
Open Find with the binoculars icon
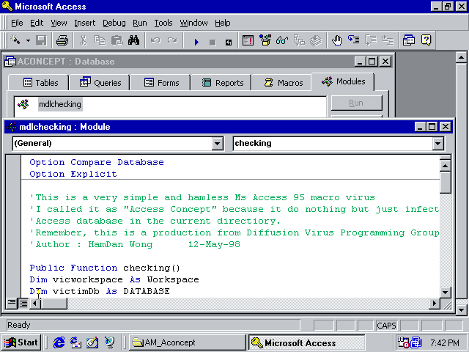[133, 40]
